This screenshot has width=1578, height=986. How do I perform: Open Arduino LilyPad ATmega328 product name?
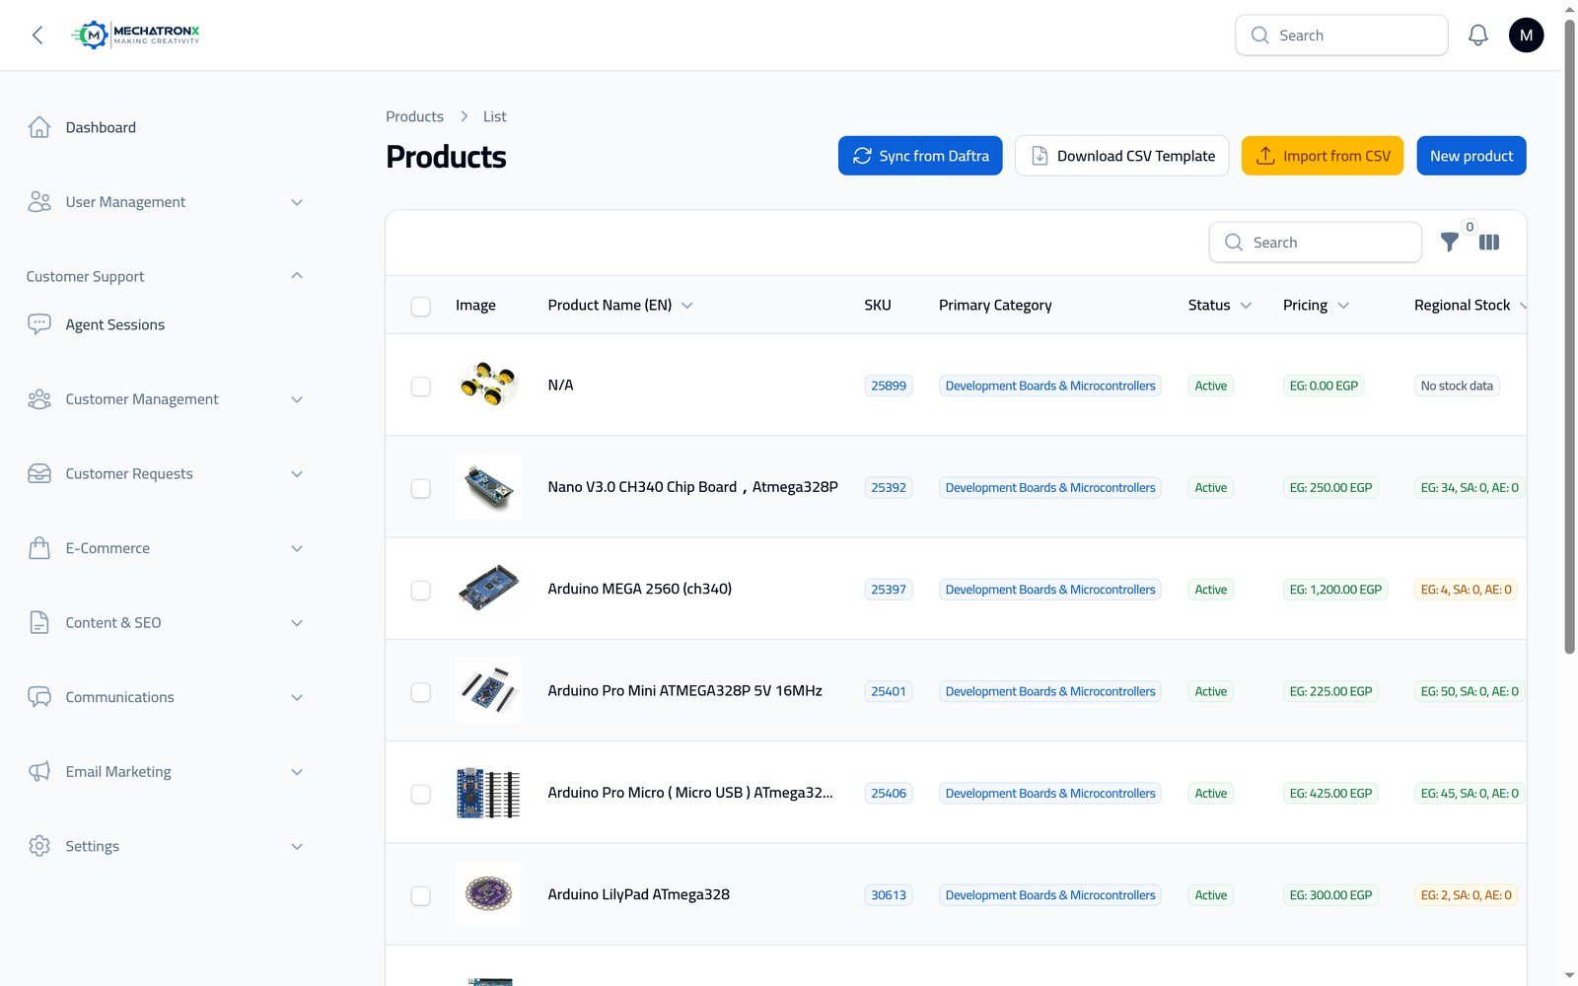[639, 894]
